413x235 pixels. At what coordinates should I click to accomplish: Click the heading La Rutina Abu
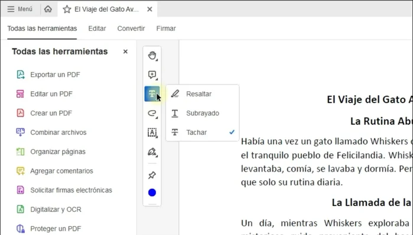pos(382,121)
